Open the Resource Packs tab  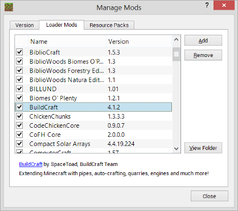click(x=109, y=25)
